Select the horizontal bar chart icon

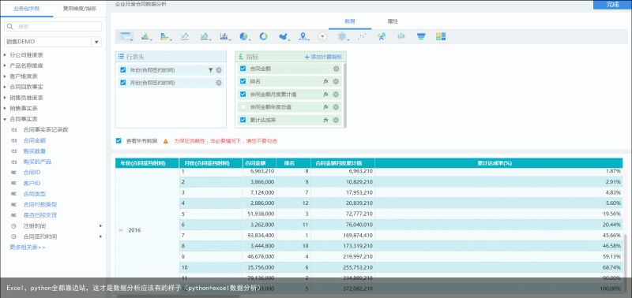click(x=165, y=36)
